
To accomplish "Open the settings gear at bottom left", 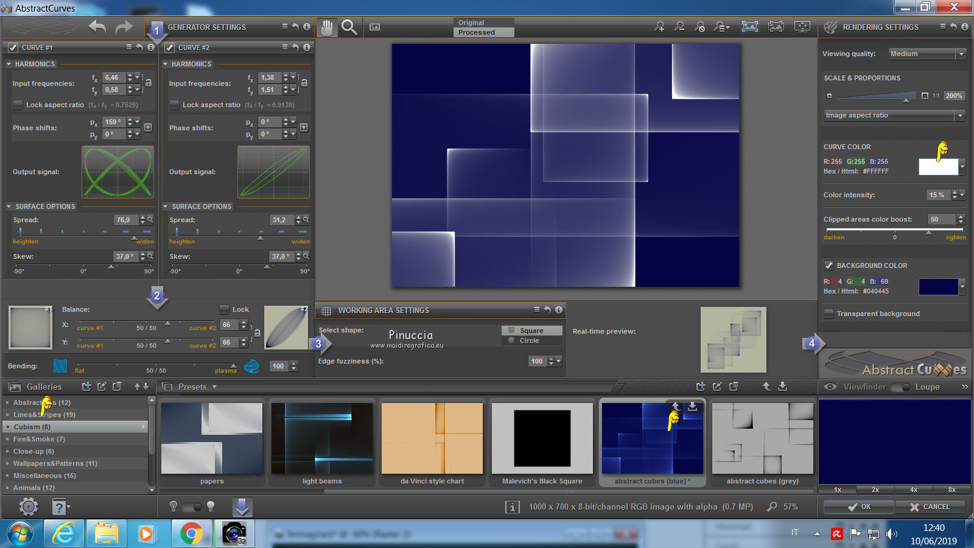I will tap(29, 507).
